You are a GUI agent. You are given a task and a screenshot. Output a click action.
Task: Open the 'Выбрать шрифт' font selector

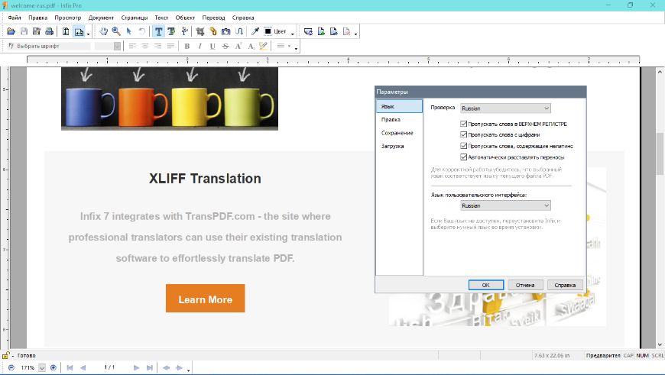point(49,46)
